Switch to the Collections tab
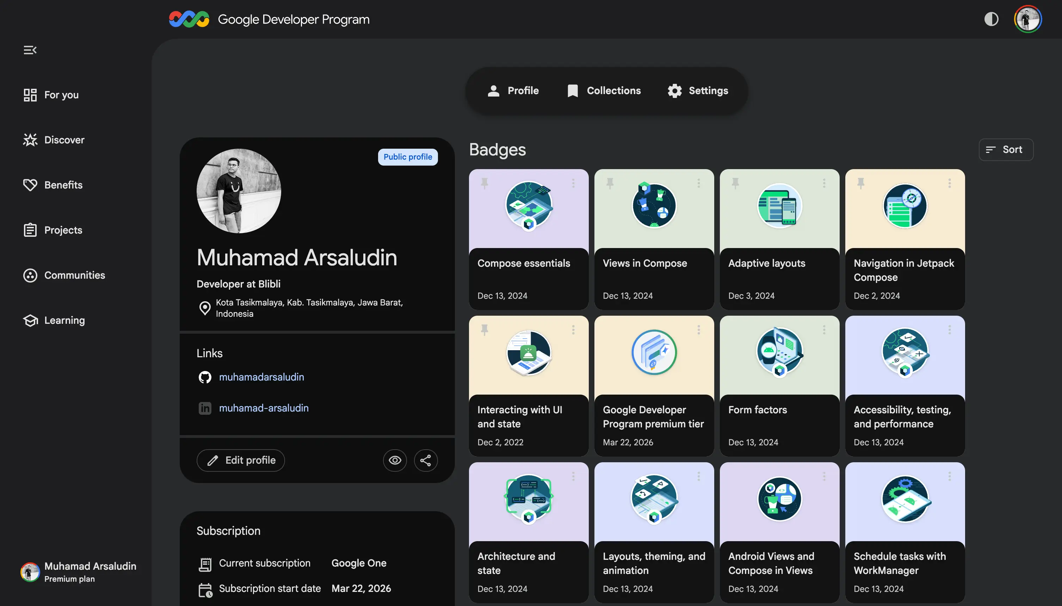1062x606 pixels. pyautogui.click(x=604, y=90)
